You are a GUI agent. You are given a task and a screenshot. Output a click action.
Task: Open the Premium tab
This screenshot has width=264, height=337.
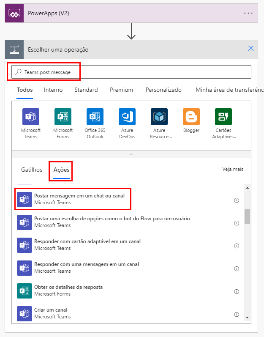click(121, 90)
